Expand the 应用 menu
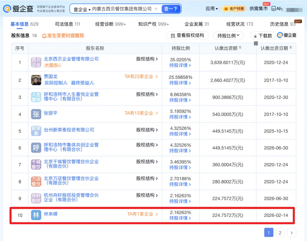Viewport: 307px width, 241px height. tap(212, 9)
